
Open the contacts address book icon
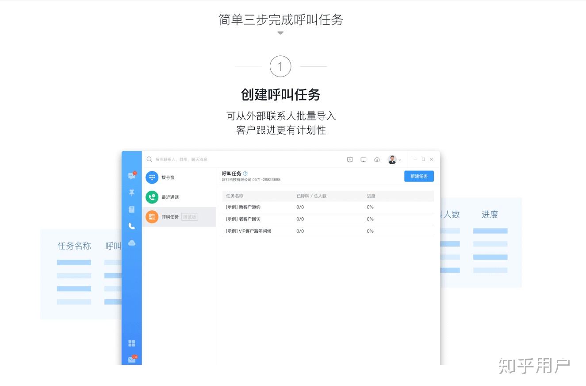pos(131,209)
